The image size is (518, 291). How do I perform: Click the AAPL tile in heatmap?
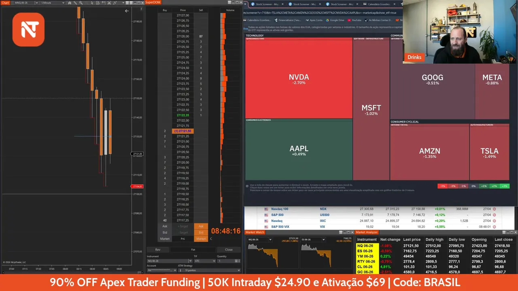(x=299, y=150)
